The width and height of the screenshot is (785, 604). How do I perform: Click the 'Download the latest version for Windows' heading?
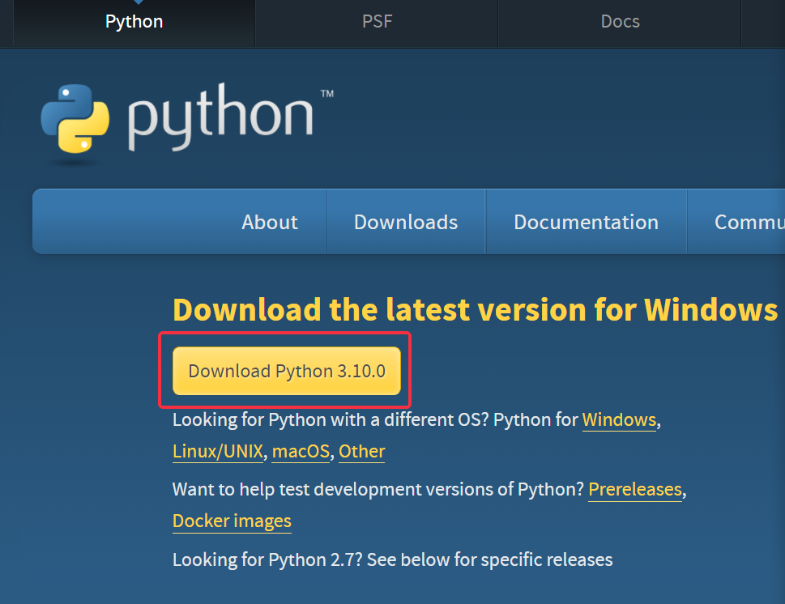click(475, 309)
